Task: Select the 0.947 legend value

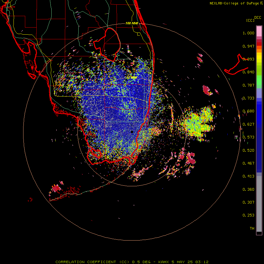Action: [x=248, y=46]
